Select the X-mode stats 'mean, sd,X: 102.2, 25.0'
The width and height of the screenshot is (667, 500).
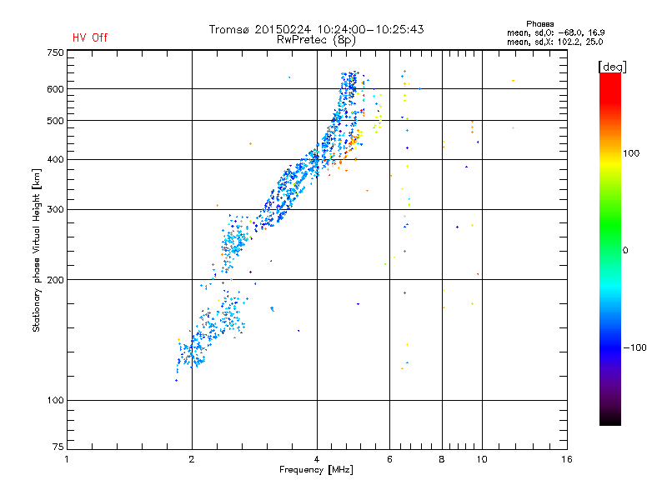(x=554, y=42)
